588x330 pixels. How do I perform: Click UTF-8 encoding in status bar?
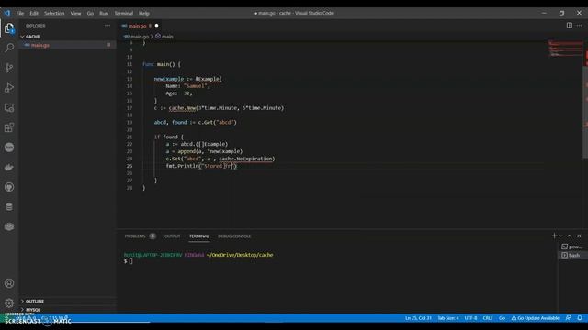tap(470, 318)
